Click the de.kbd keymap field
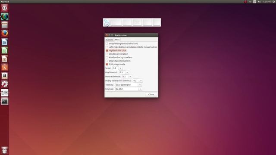 pyautogui.click(x=127, y=89)
